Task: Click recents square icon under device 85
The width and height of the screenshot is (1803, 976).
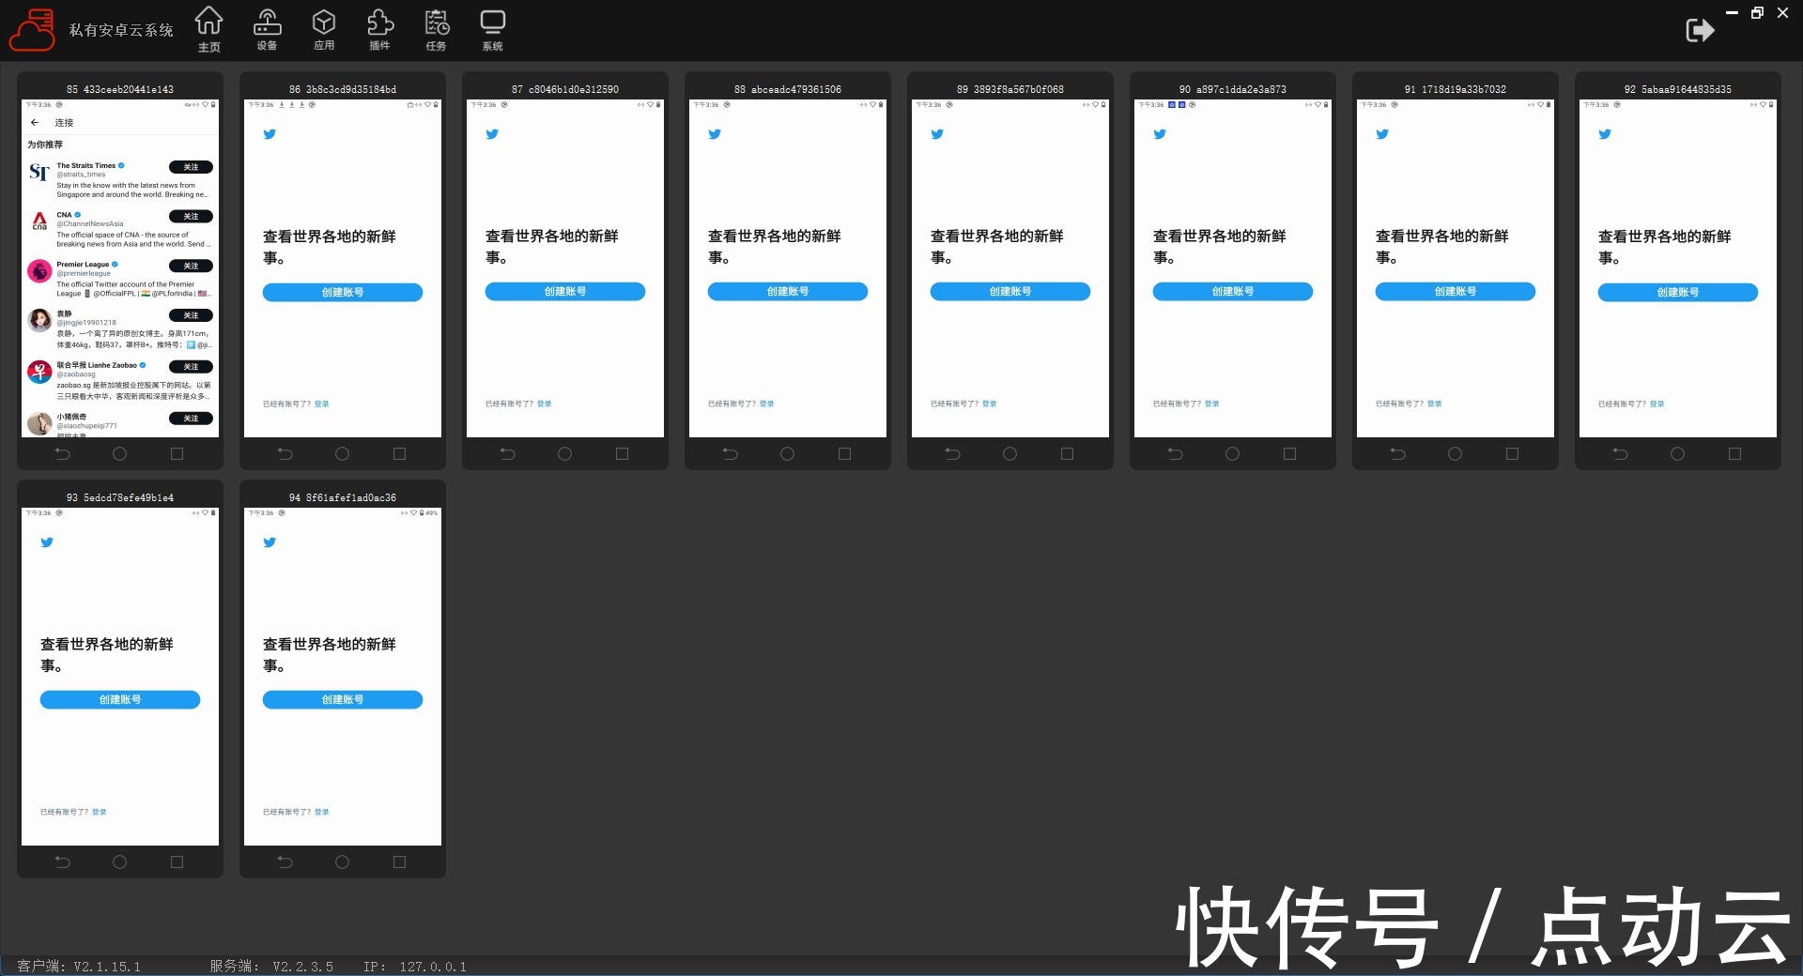Action: point(177,454)
